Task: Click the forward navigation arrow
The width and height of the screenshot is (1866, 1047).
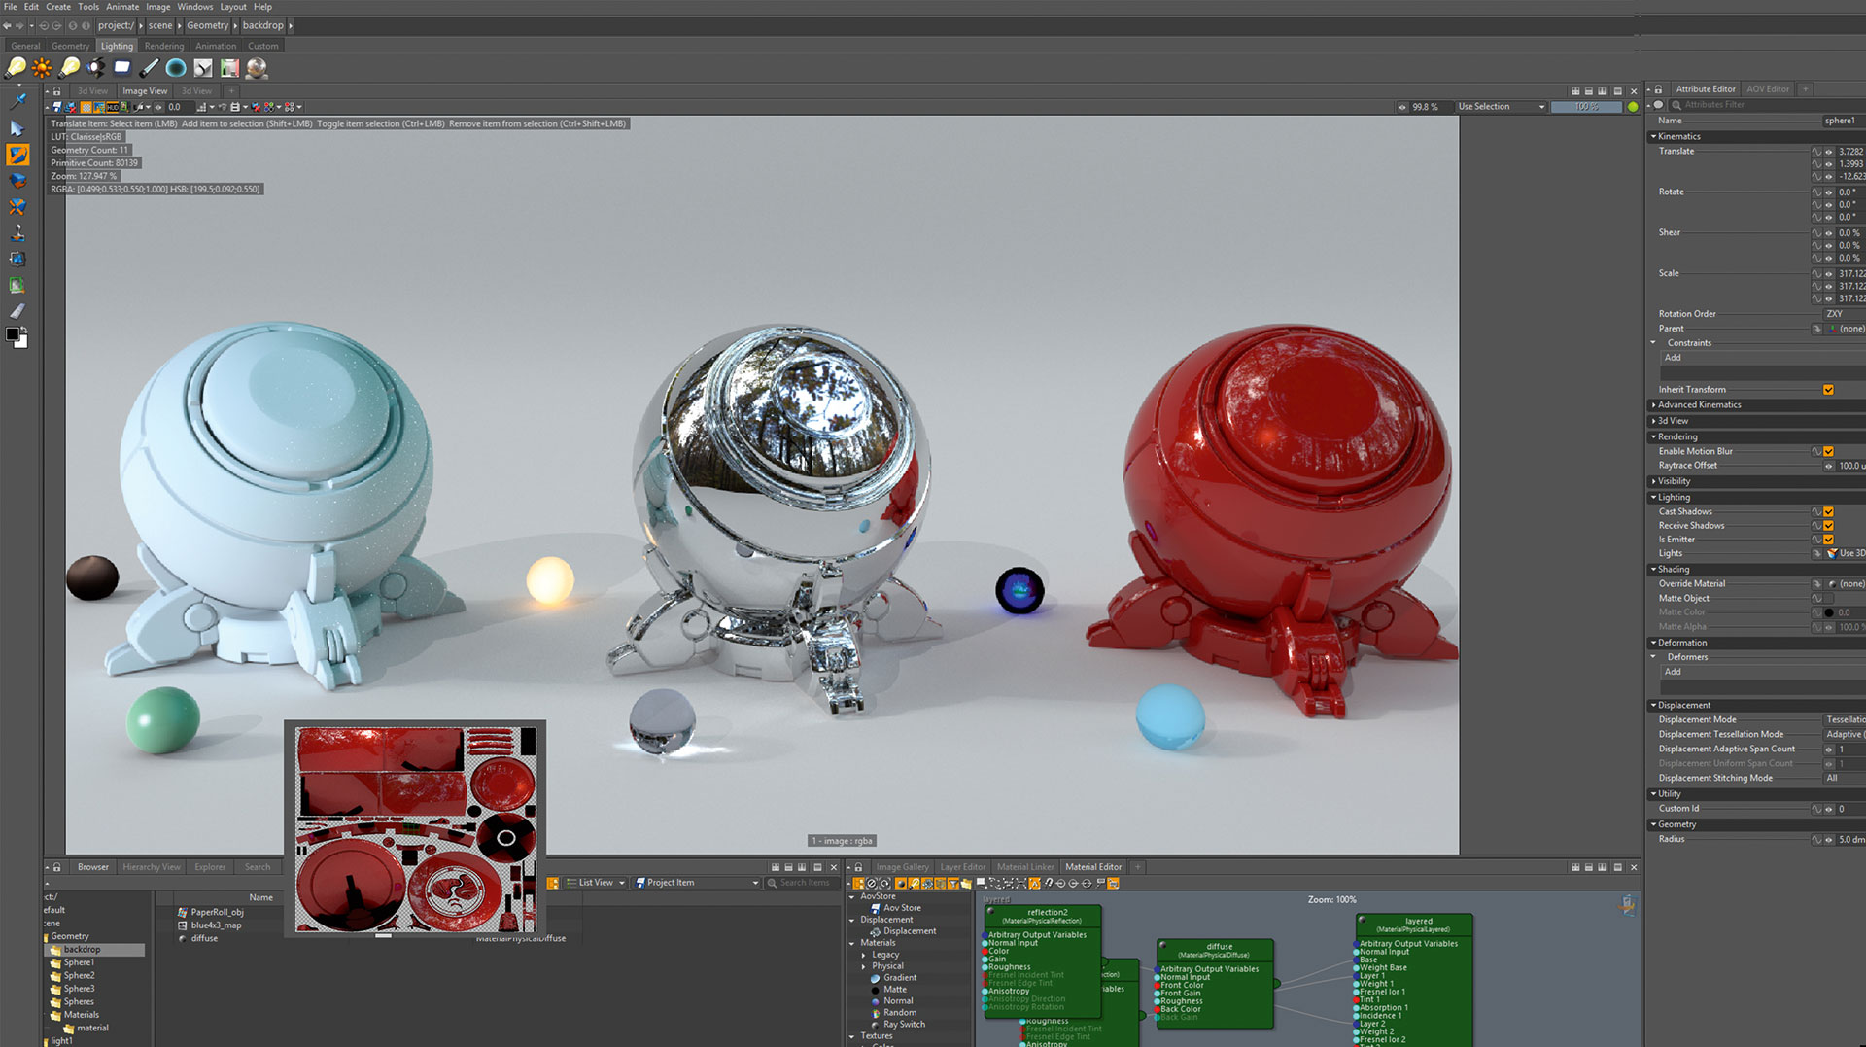Action: point(19,25)
